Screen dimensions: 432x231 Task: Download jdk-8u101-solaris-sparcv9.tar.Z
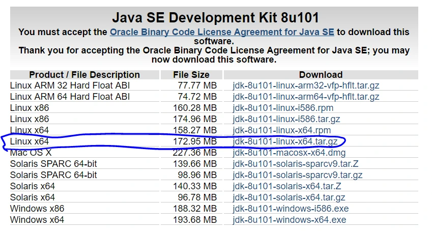[295, 164]
